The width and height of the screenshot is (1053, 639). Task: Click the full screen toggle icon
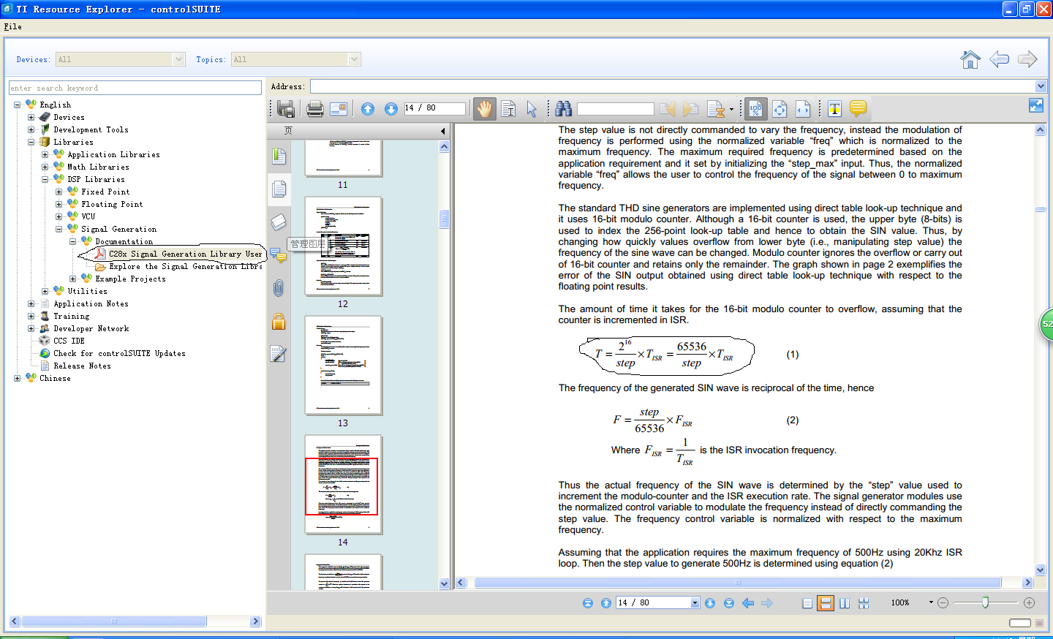[1036, 105]
